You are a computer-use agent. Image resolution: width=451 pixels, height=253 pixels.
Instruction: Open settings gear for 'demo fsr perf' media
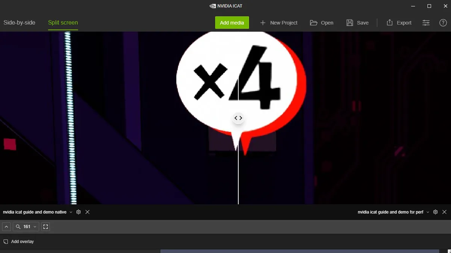[x=436, y=212]
